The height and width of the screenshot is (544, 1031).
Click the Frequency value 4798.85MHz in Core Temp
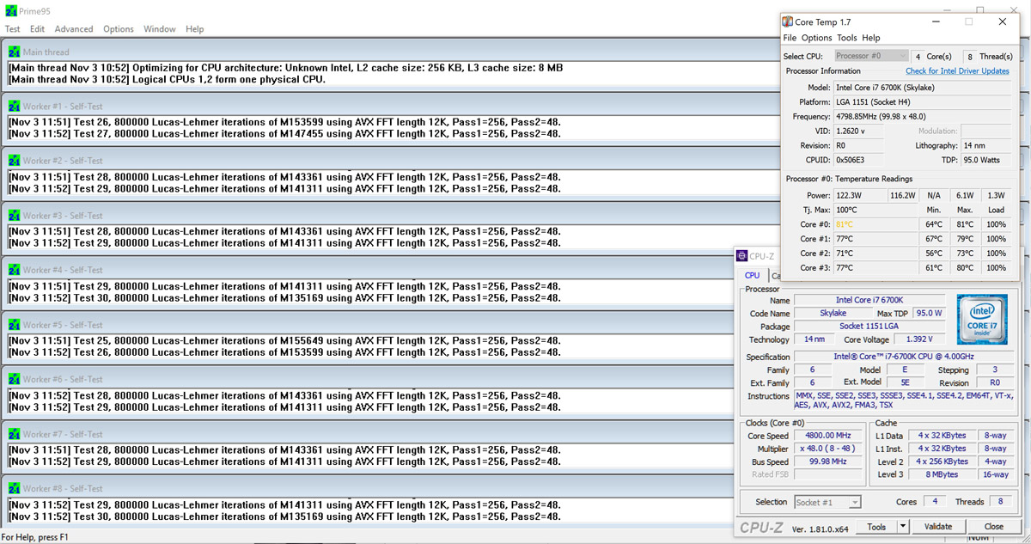coord(923,116)
